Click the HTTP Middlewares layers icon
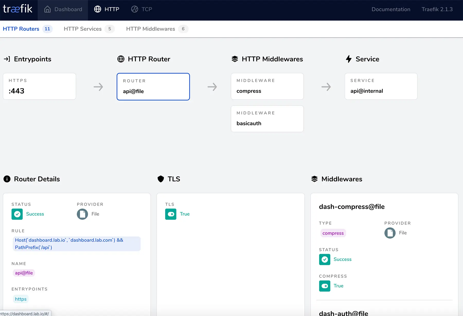Image resolution: width=463 pixels, height=316 pixels. (x=235, y=59)
